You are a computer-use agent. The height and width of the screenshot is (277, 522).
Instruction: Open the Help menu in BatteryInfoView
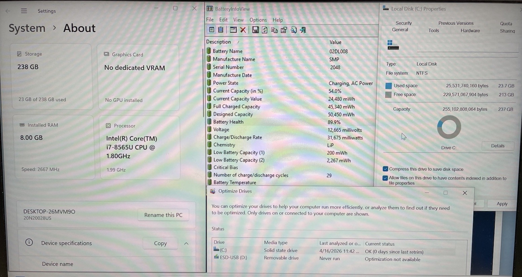coord(278,20)
